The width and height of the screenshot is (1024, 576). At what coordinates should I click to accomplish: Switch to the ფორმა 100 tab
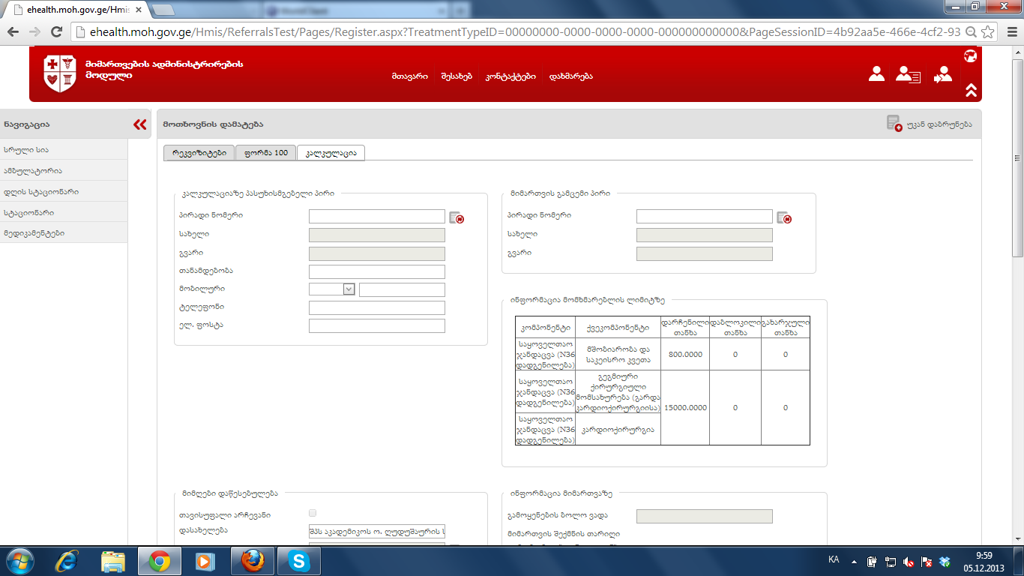tap(265, 153)
